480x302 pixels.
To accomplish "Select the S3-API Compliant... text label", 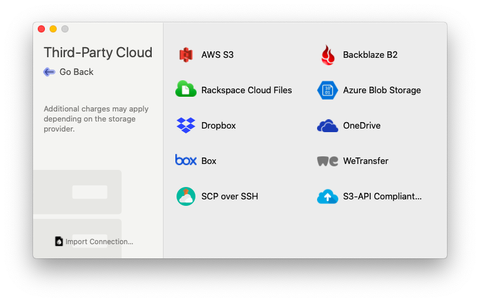I will 382,196.
